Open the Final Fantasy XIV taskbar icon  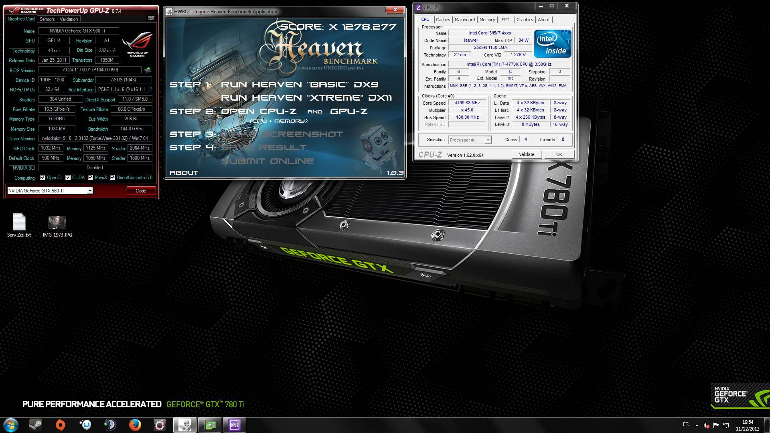coord(160,425)
